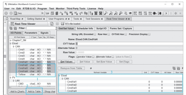Viewport: 186px width, 95px height.
Task: Click the edit icon before RTv file loaded
Action: 62,24
